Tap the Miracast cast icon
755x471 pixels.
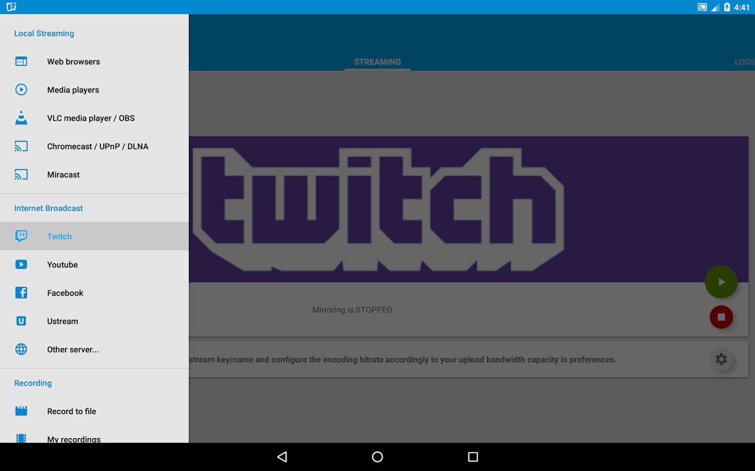pyautogui.click(x=21, y=175)
